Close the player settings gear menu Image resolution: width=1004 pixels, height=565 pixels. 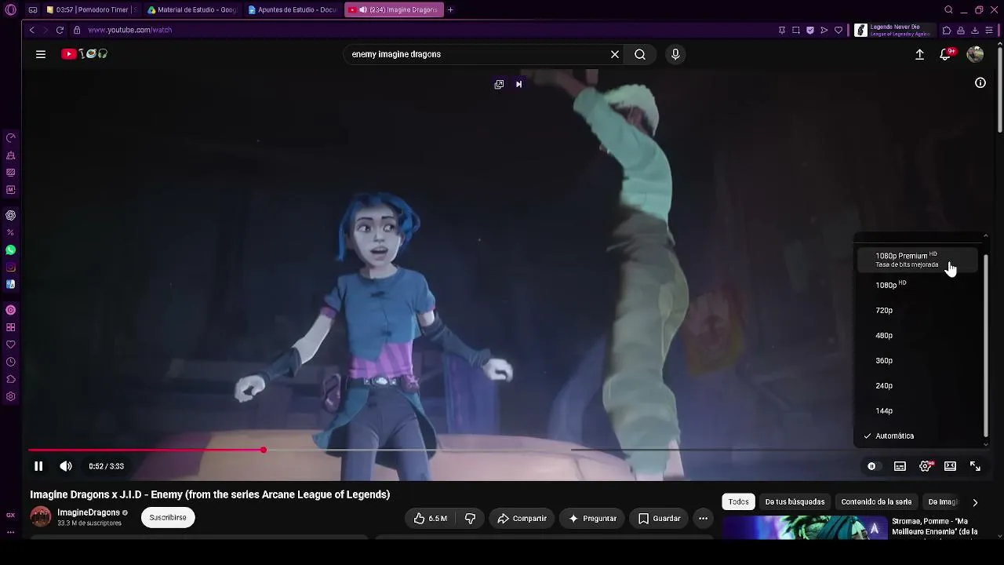pos(926,466)
